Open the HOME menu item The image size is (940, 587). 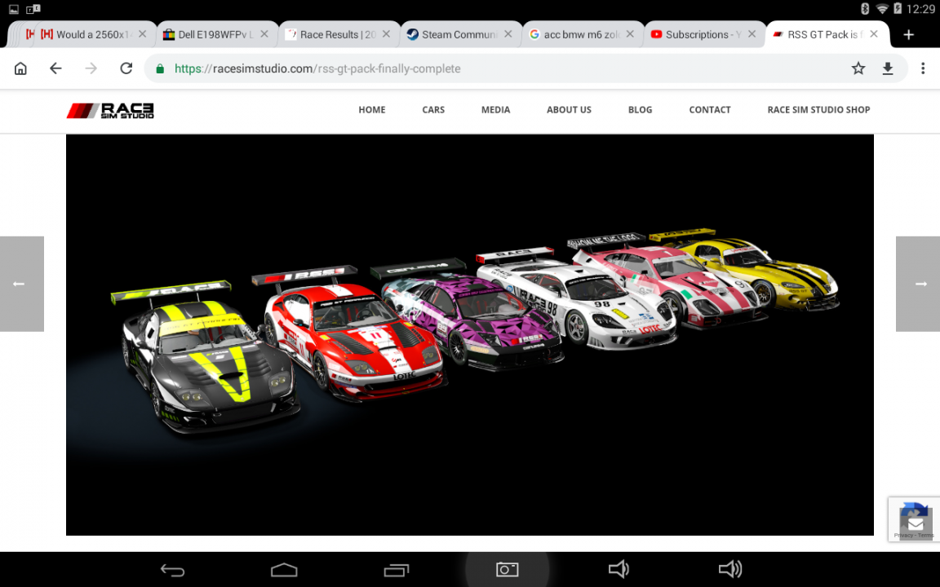[x=372, y=109]
